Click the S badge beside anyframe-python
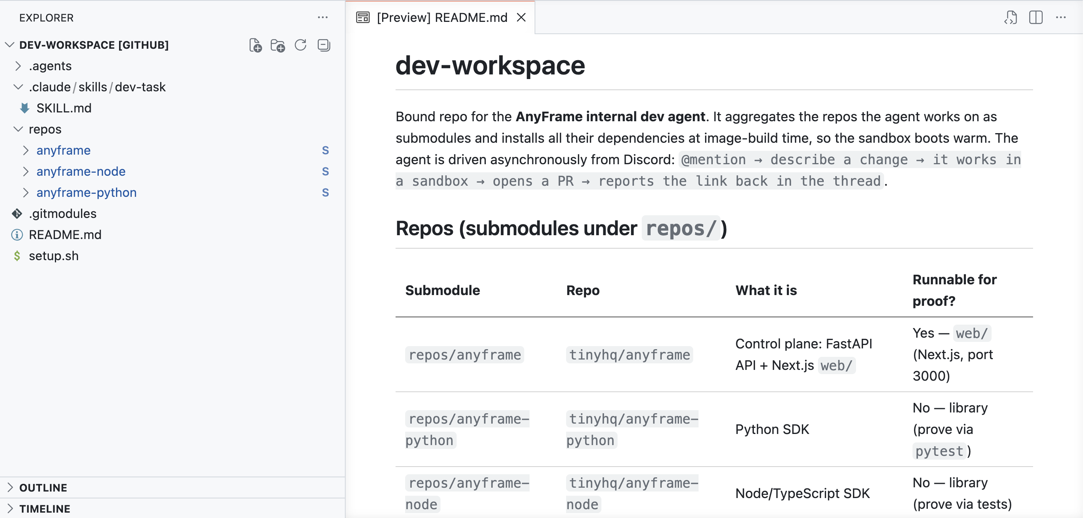This screenshot has width=1083, height=518. [325, 192]
